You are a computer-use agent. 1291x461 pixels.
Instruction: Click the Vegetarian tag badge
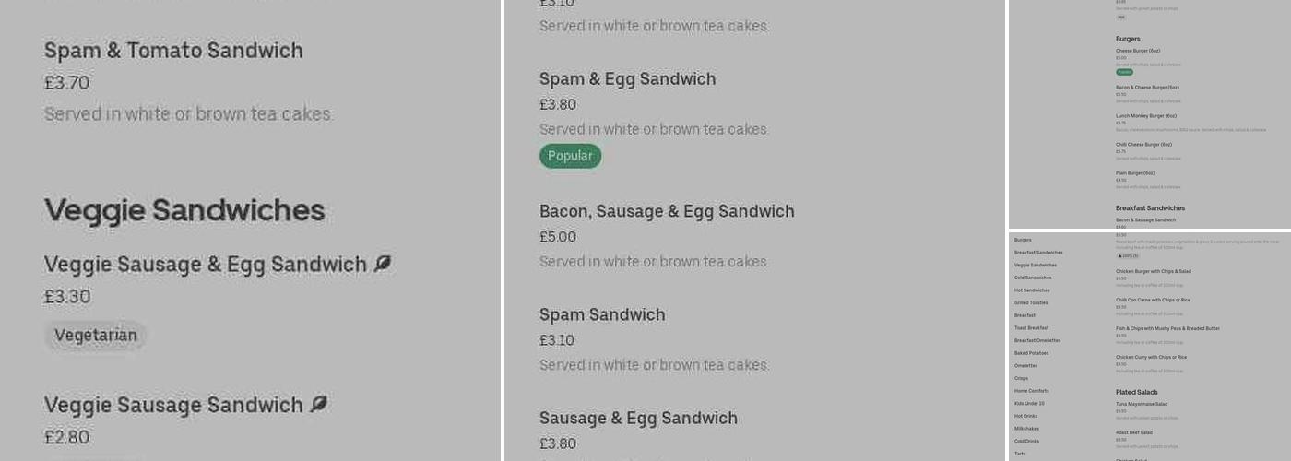[x=95, y=336]
